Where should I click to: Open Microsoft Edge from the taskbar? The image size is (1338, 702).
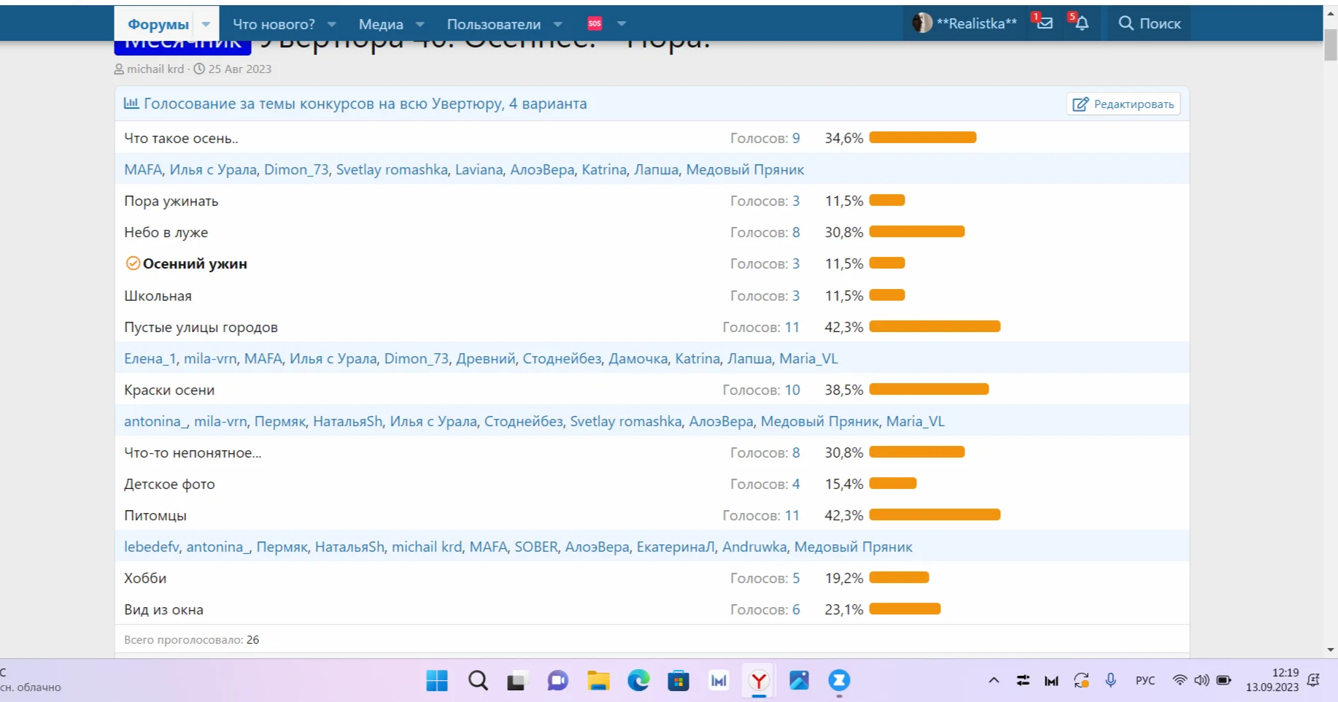point(638,681)
